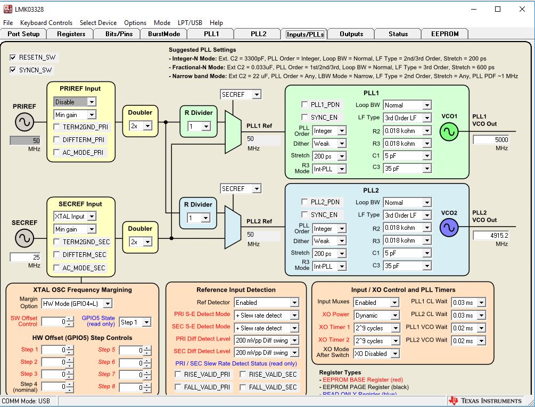Enable TERM2GND_PRI checkbox
This screenshot has height=407, width=535.
point(56,127)
